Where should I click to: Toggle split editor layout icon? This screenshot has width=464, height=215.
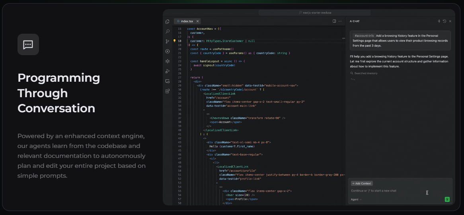[334, 21]
